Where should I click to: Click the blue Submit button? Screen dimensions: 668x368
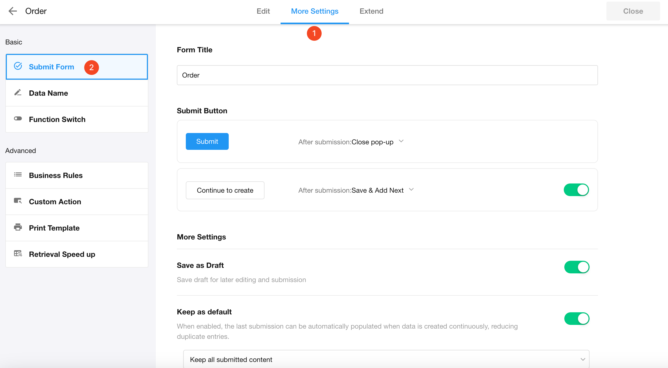coord(207,141)
